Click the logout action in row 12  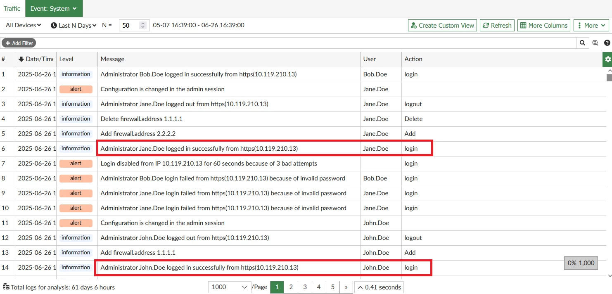tap(413, 238)
